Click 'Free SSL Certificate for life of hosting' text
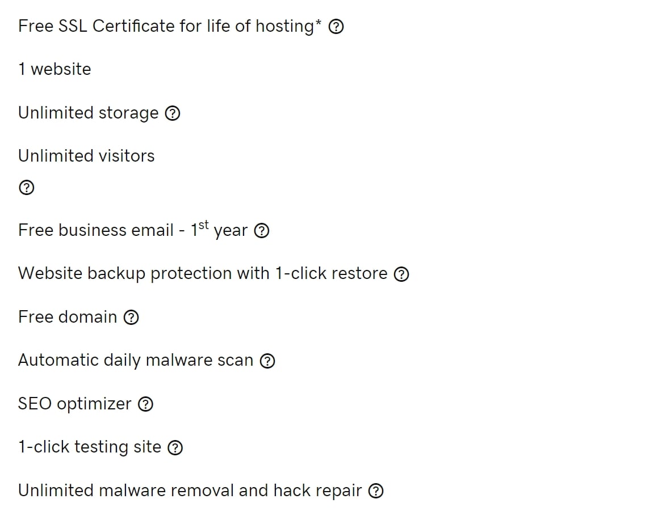Screen dimensions: 666x516 pyautogui.click(x=170, y=26)
